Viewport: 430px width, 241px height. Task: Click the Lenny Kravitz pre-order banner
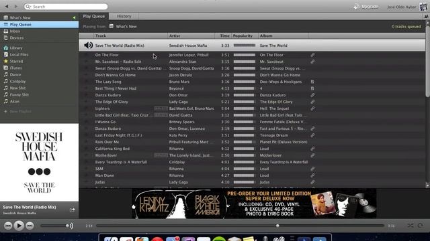[x=254, y=204]
